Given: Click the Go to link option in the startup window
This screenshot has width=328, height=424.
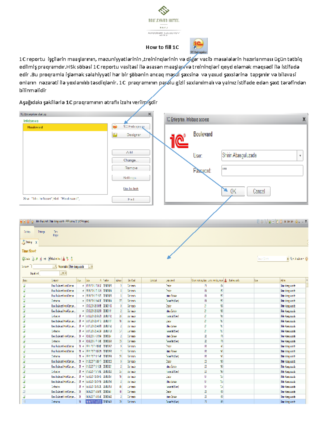Looking at the screenshot, I should pyautogui.click(x=131, y=188).
